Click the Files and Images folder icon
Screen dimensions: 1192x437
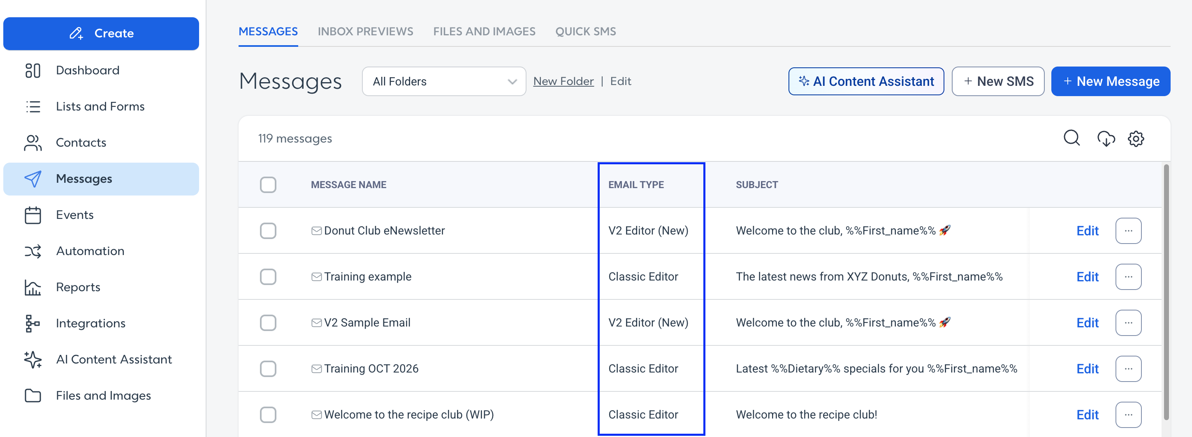point(33,396)
